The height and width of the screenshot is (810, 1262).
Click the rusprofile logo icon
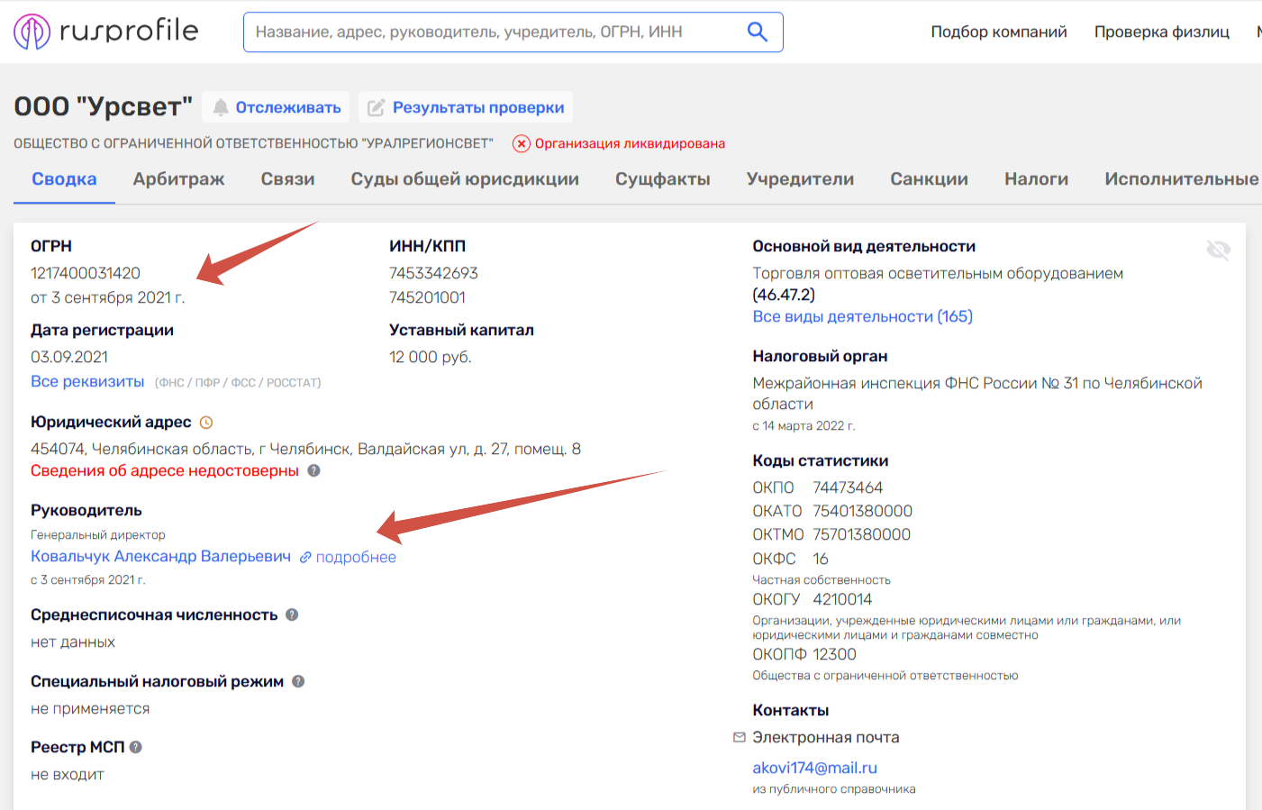[x=32, y=32]
